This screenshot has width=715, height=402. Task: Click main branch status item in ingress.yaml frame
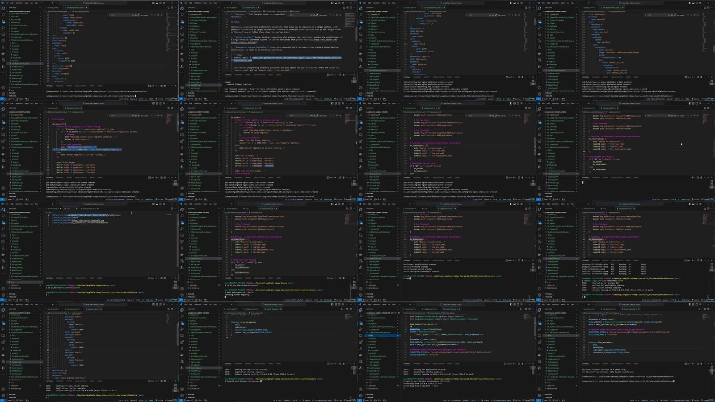[x=9, y=400]
